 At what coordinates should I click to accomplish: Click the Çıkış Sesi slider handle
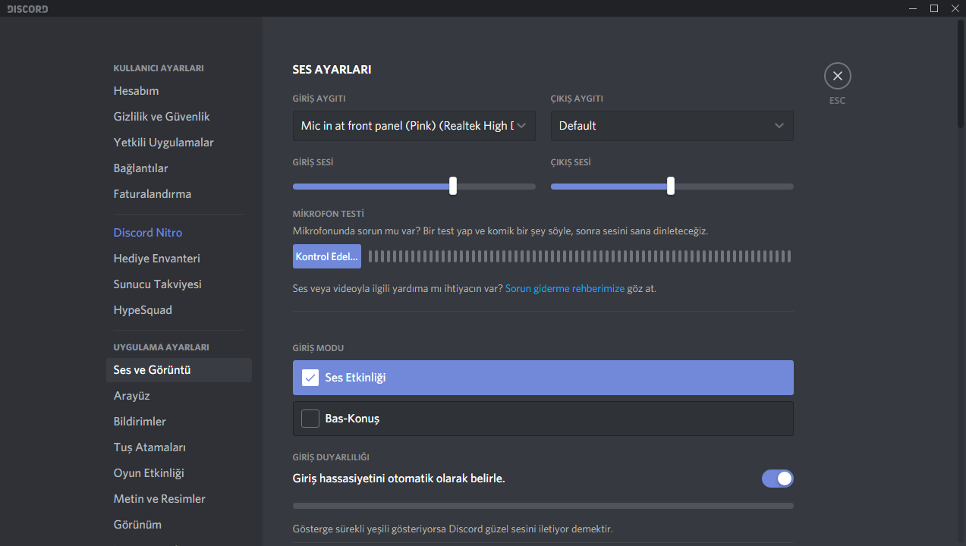(671, 186)
